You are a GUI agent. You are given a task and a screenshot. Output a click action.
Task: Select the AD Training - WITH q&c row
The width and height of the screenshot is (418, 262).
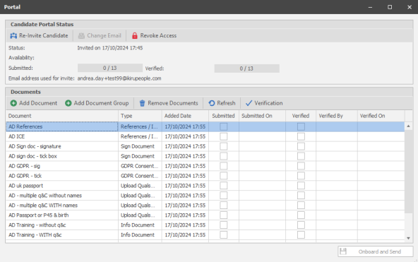(205, 235)
